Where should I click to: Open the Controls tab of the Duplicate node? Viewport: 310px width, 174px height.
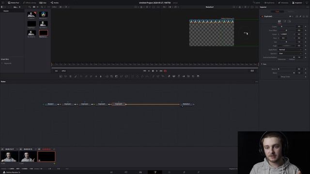(279, 21)
